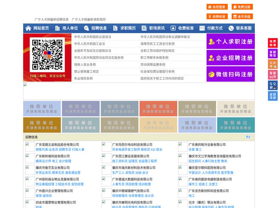Open 残疾人就业条例 link

pos(85,65)
